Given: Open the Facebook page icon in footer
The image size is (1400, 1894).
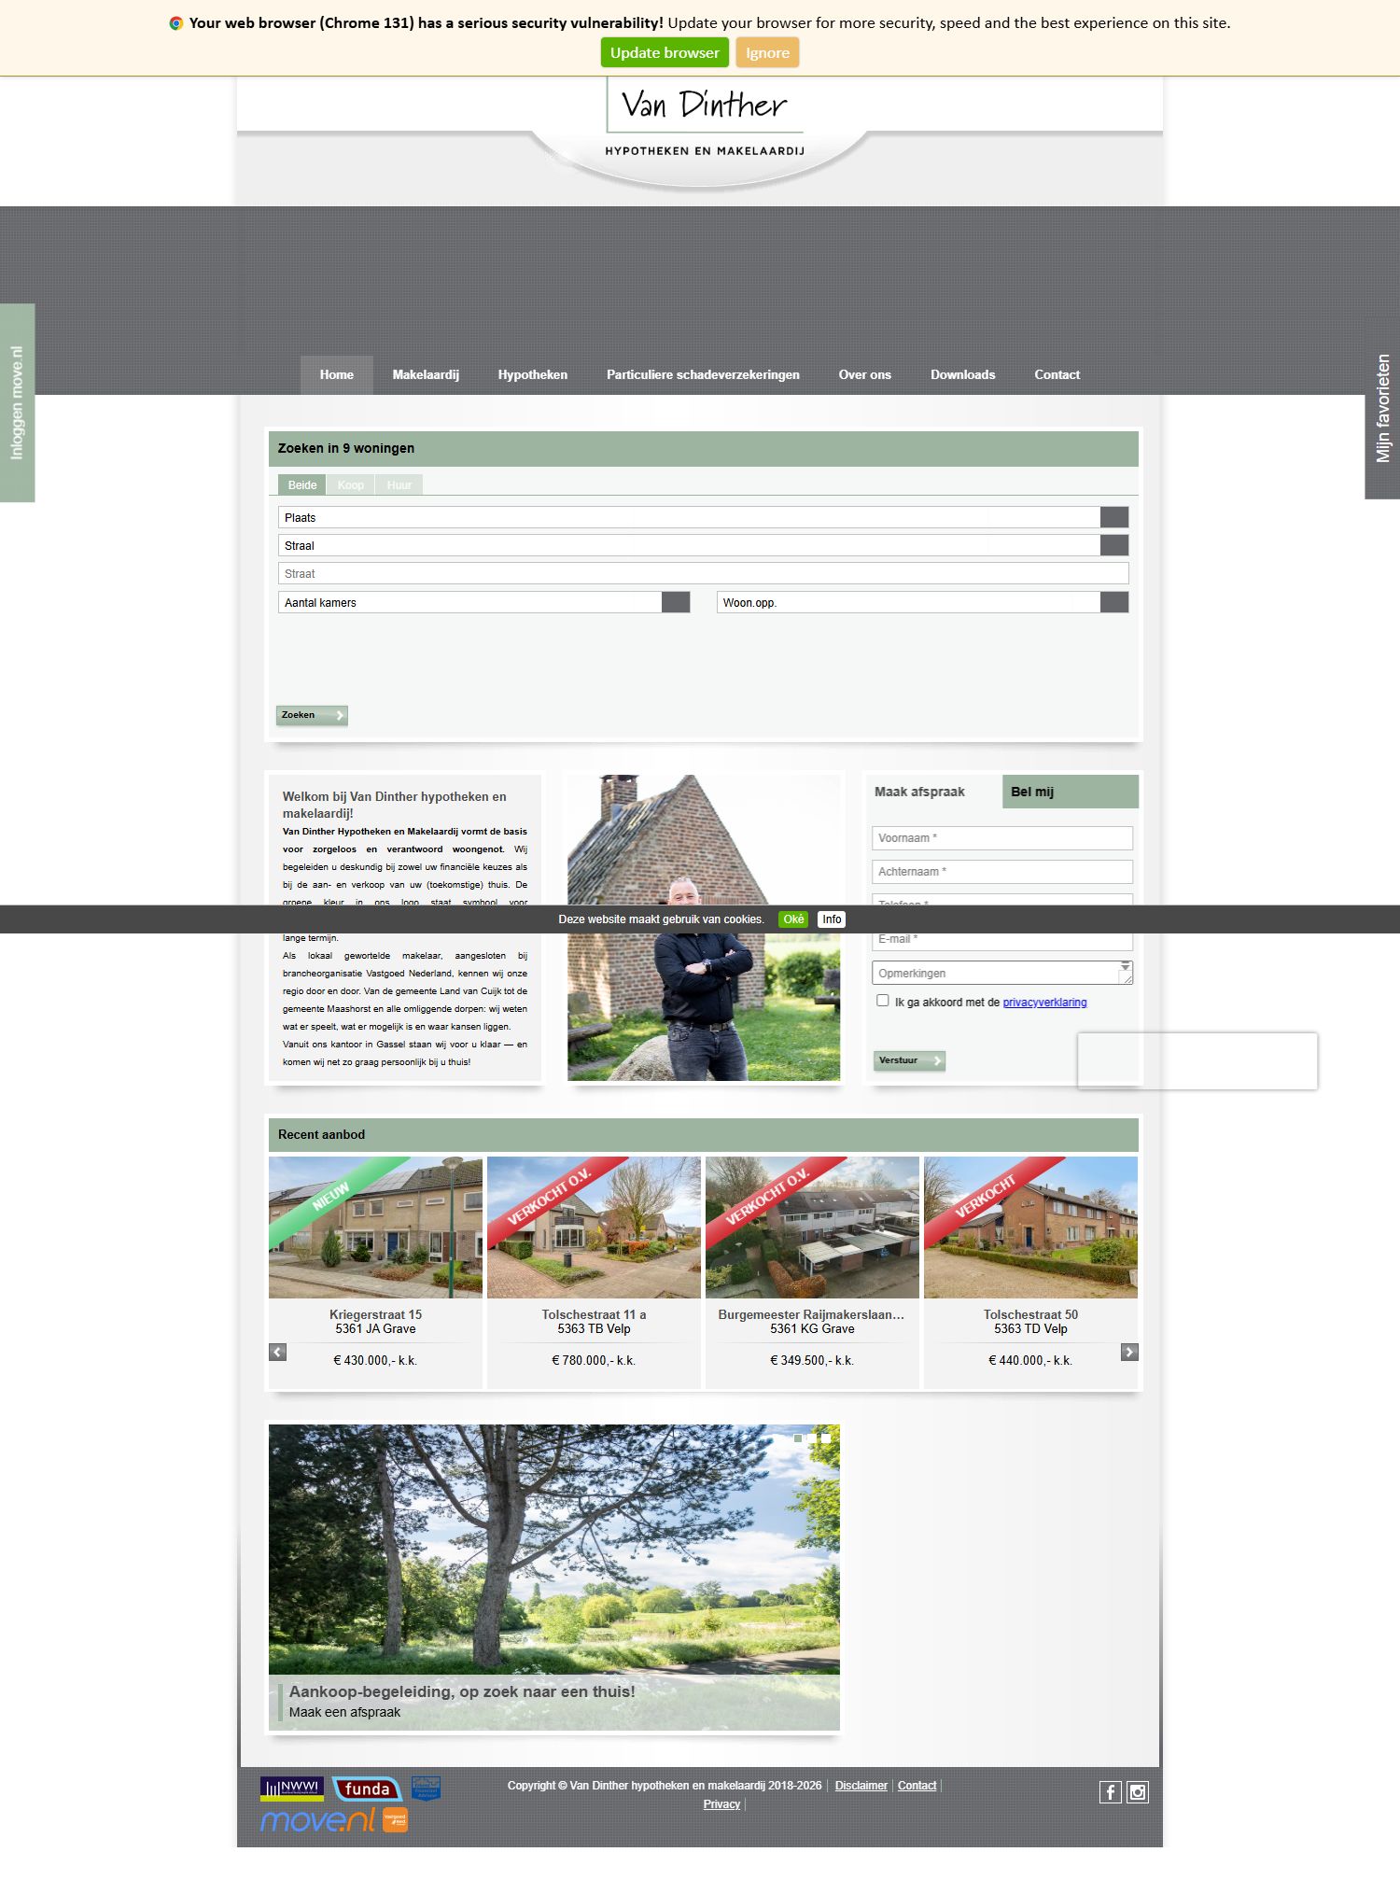Looking at the screenshot, I should point(1110,1791).
